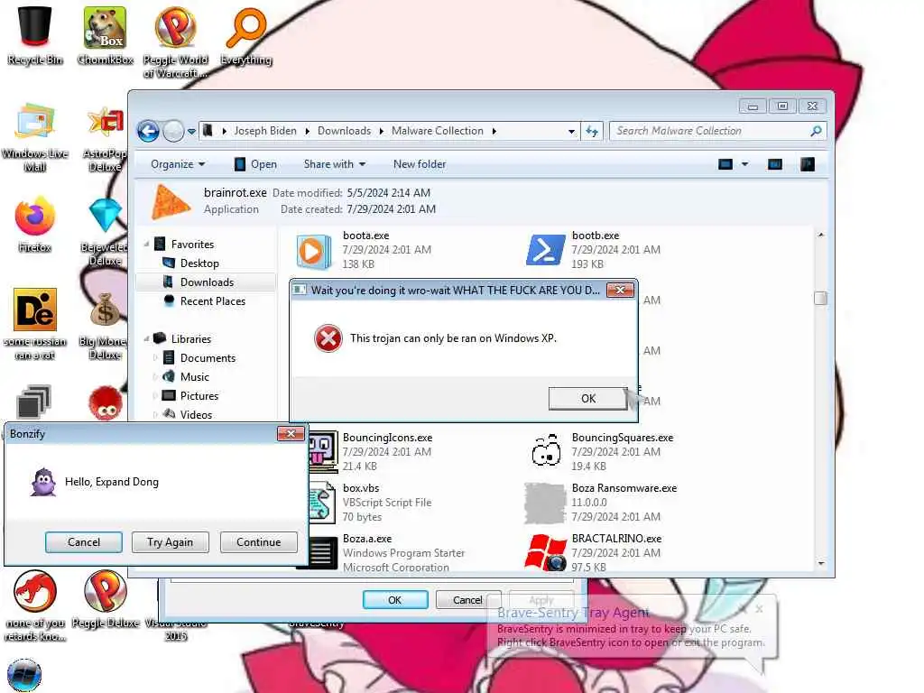Open the Recycle Bin desktop icon
The height and width of the screenshot is (693, 924).
(35, 35)
